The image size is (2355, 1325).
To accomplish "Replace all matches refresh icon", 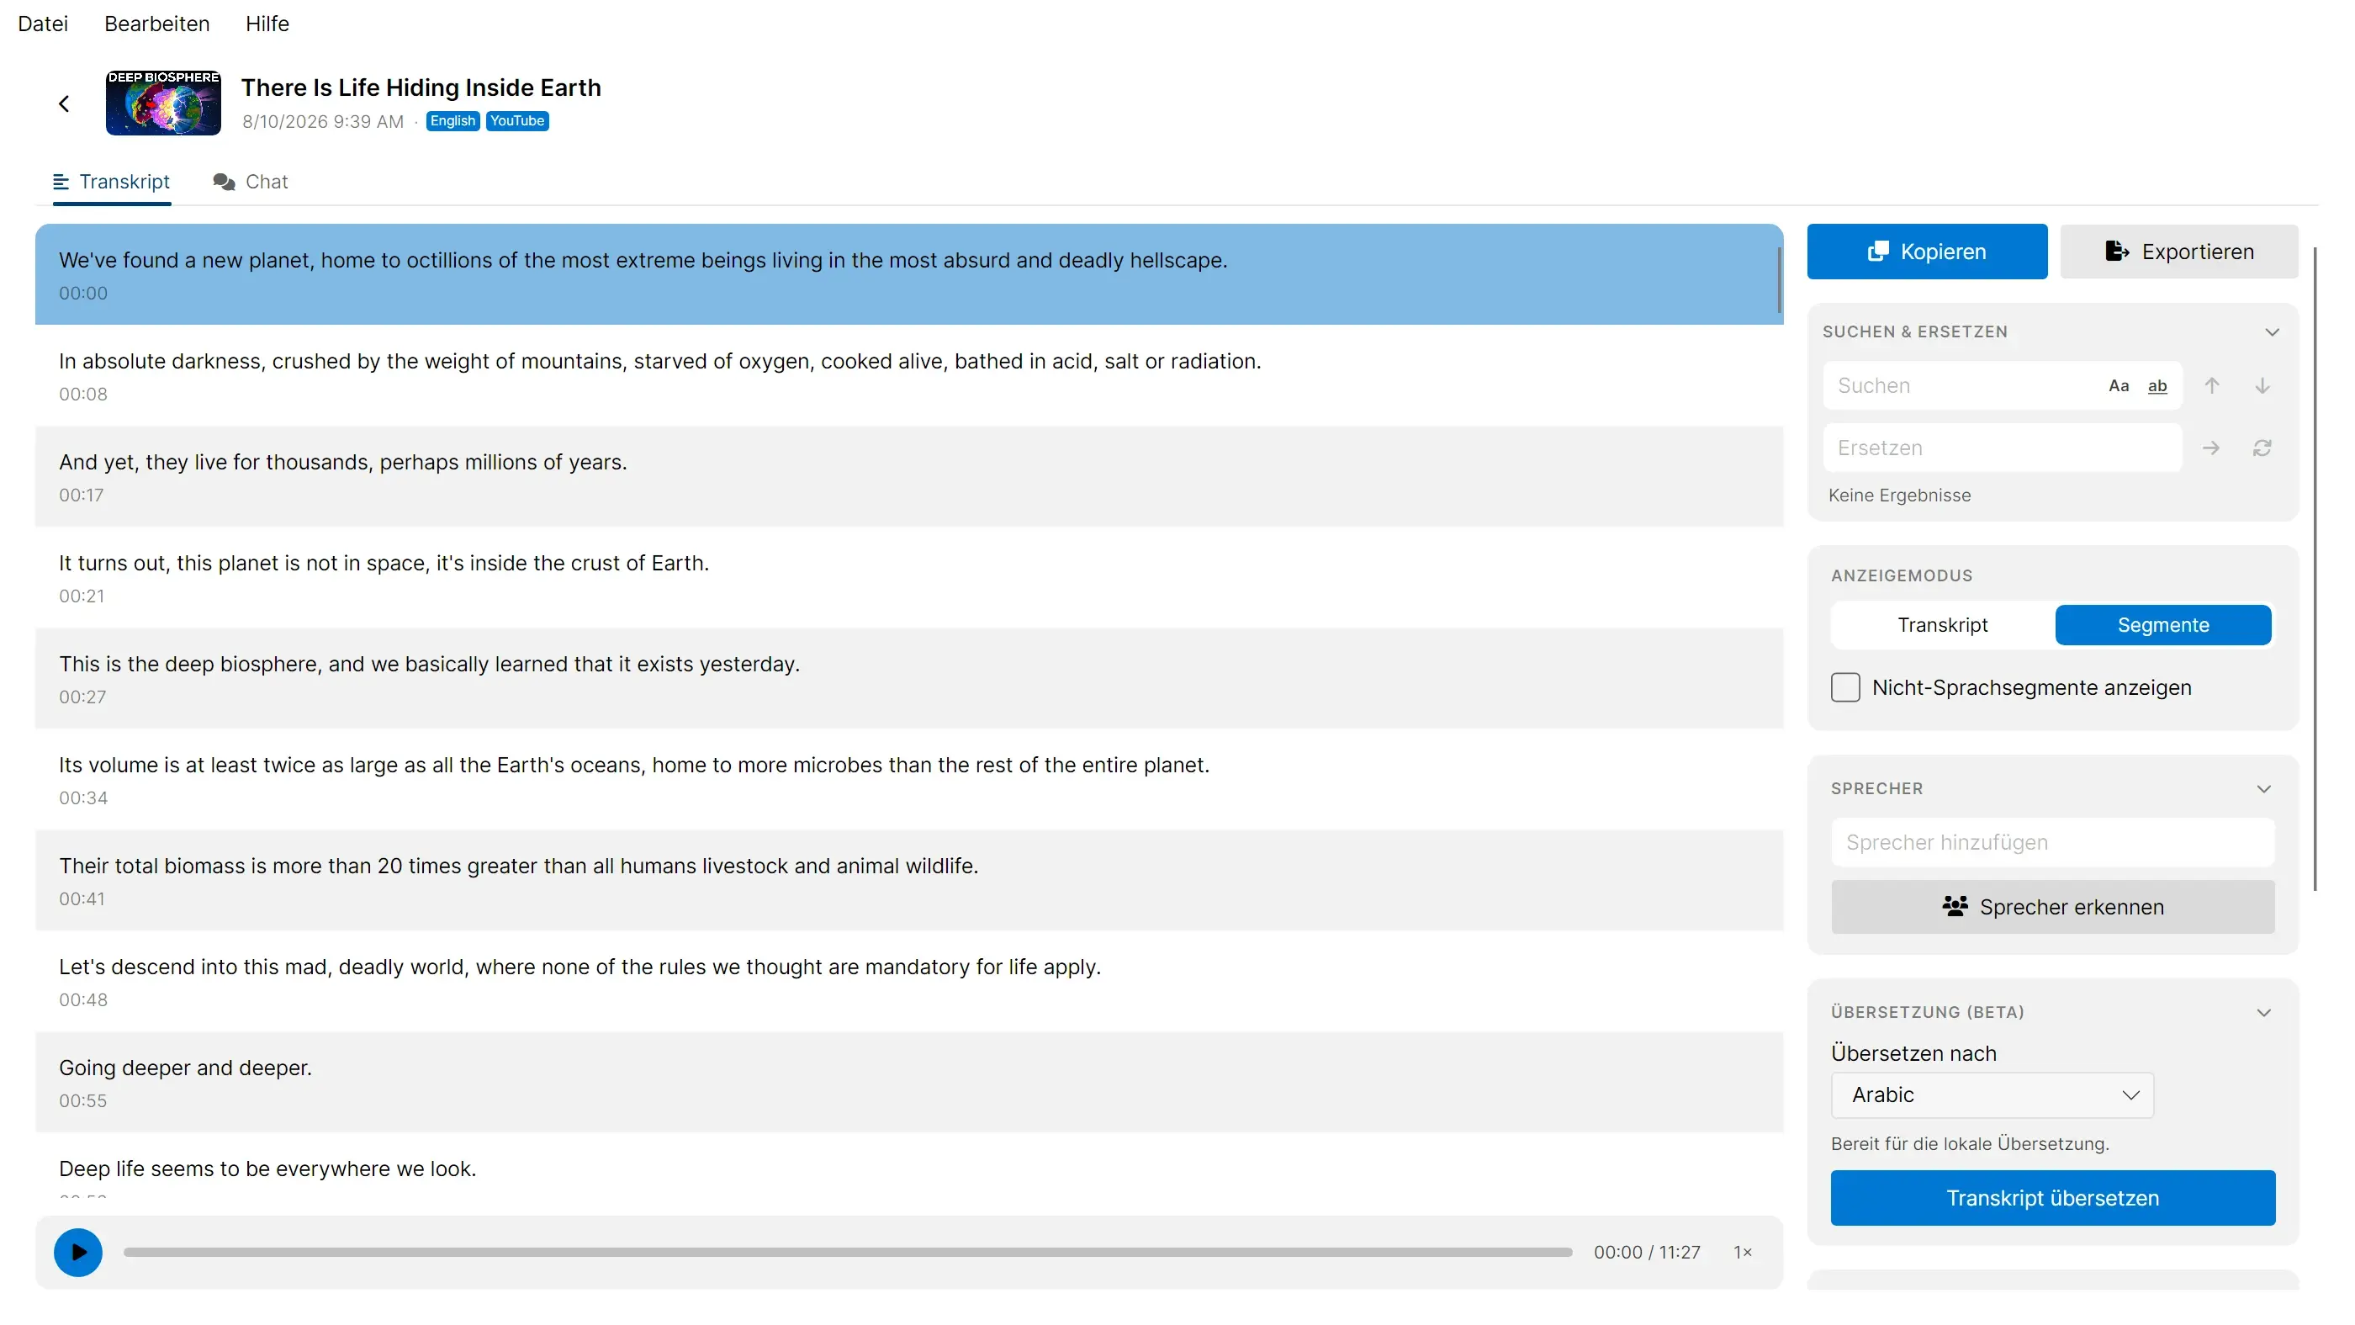I will point(2262,448).
